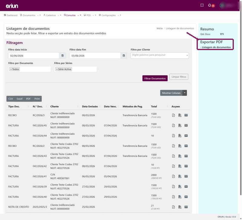This screenshot has height=220, width=242.
Task: Open PDF icon for FAT/2026/41 row
Action: (173, 176)
